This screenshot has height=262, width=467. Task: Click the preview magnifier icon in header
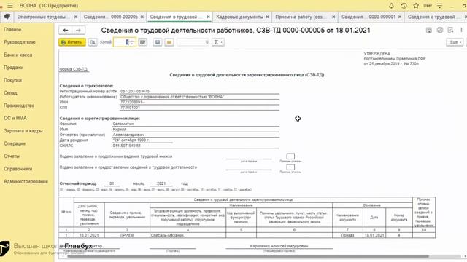pos(451,30)
